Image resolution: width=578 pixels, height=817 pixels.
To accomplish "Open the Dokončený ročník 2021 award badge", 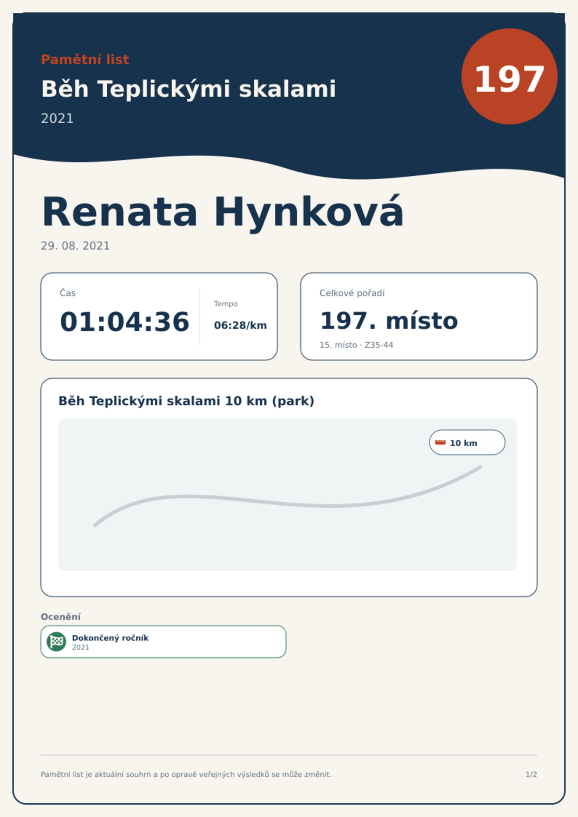I will [163, 642].
